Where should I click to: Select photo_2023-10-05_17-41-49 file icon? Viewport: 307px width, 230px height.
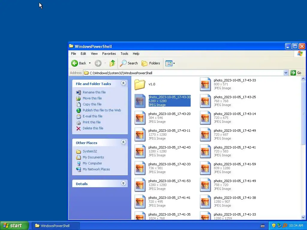(205, 185)
